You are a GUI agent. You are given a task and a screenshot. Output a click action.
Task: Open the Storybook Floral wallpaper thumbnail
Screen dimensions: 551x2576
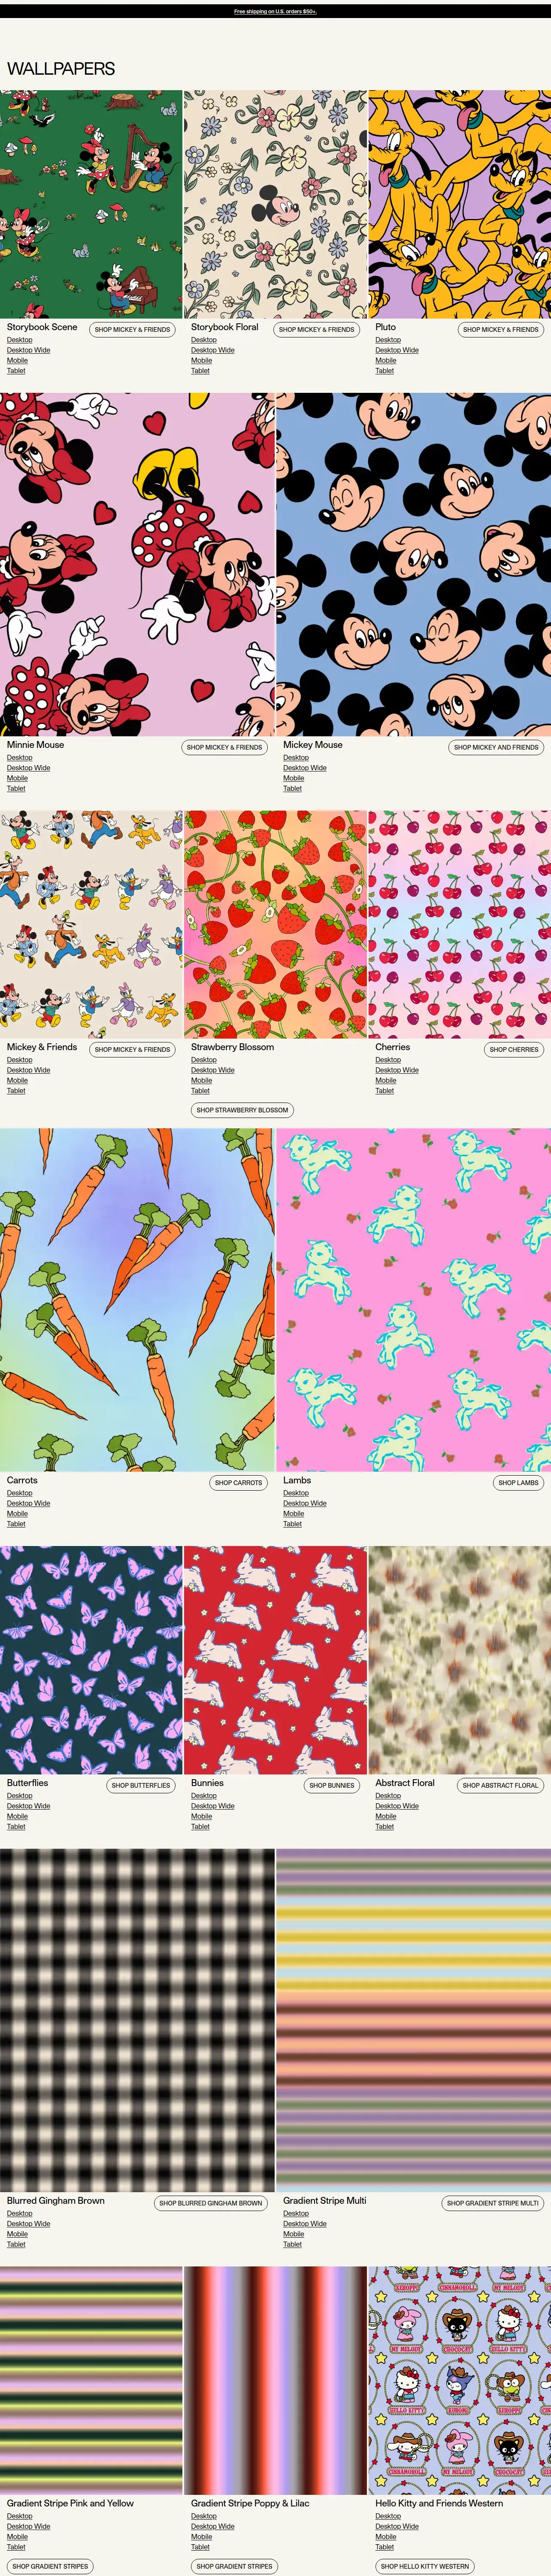point(276,204)
